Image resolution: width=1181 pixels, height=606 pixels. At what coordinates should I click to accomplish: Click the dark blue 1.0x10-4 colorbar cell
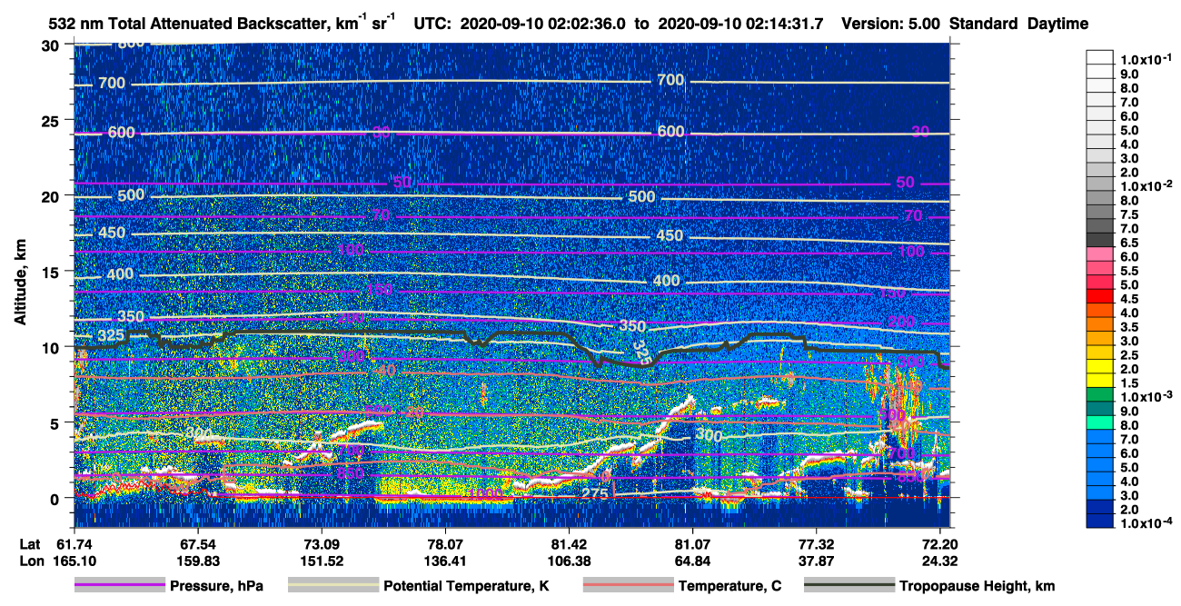point(1099,522)
